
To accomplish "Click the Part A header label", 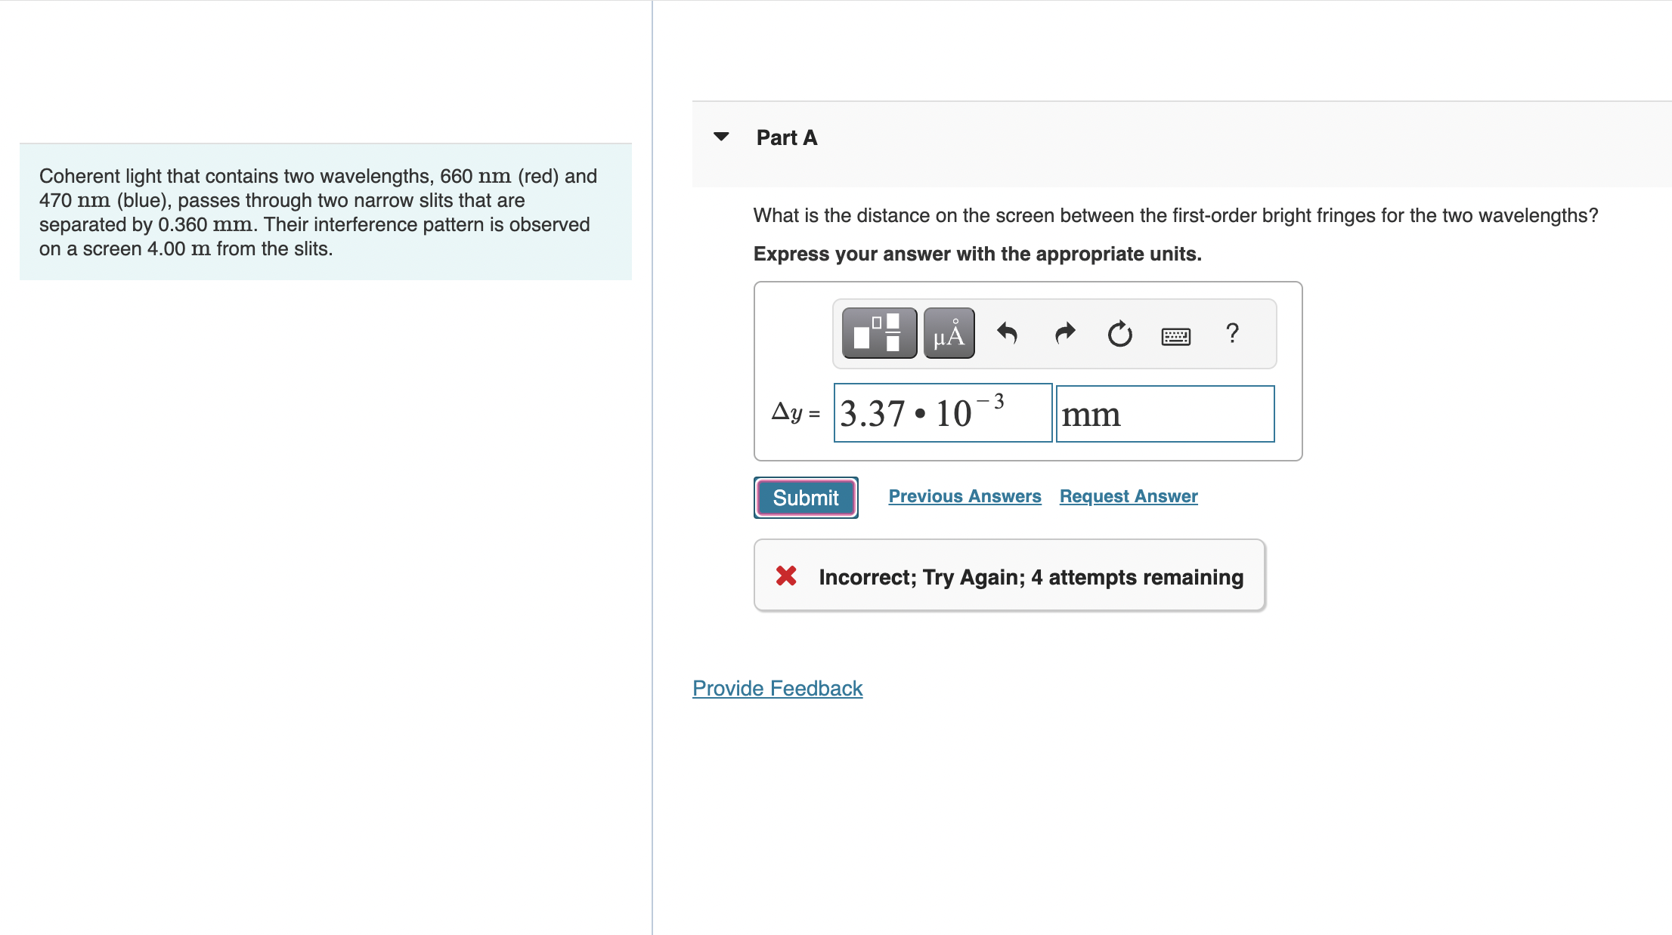I will [786, 137].
